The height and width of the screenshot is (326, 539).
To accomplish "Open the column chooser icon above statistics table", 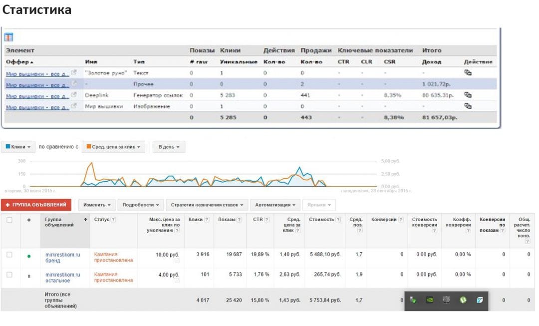I will click(x=8, y=37).
